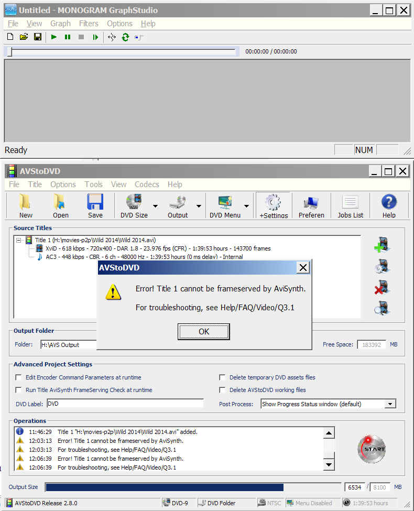Click the Operations log scroll down arrow
This screenshot has height=511, width=414.
[329, 465]
